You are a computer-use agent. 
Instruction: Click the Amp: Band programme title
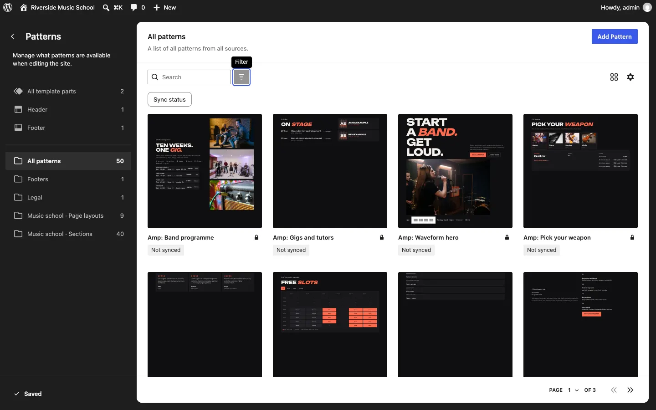pos(181,237)
